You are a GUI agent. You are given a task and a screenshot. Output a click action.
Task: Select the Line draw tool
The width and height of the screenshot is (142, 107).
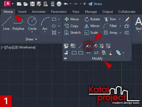[x=6, y=23]
